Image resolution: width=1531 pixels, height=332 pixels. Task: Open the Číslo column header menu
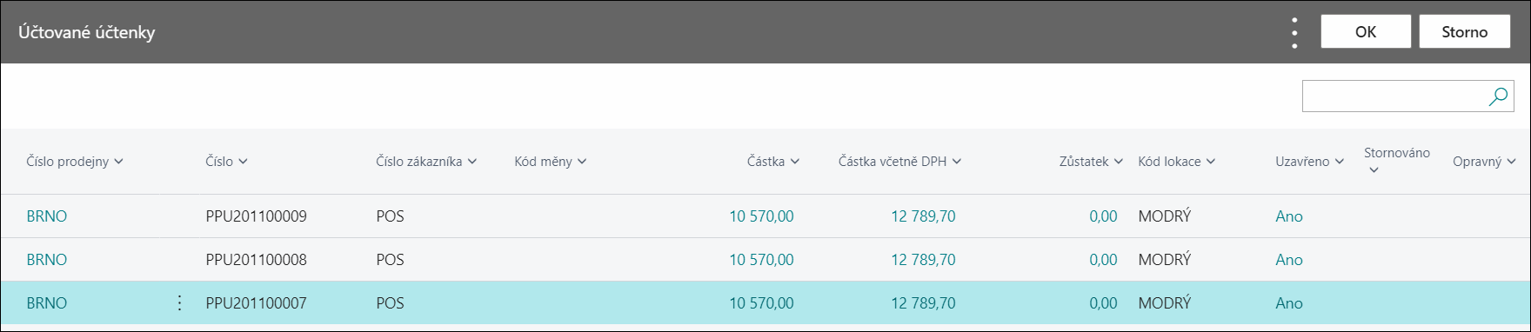[243, 162]
